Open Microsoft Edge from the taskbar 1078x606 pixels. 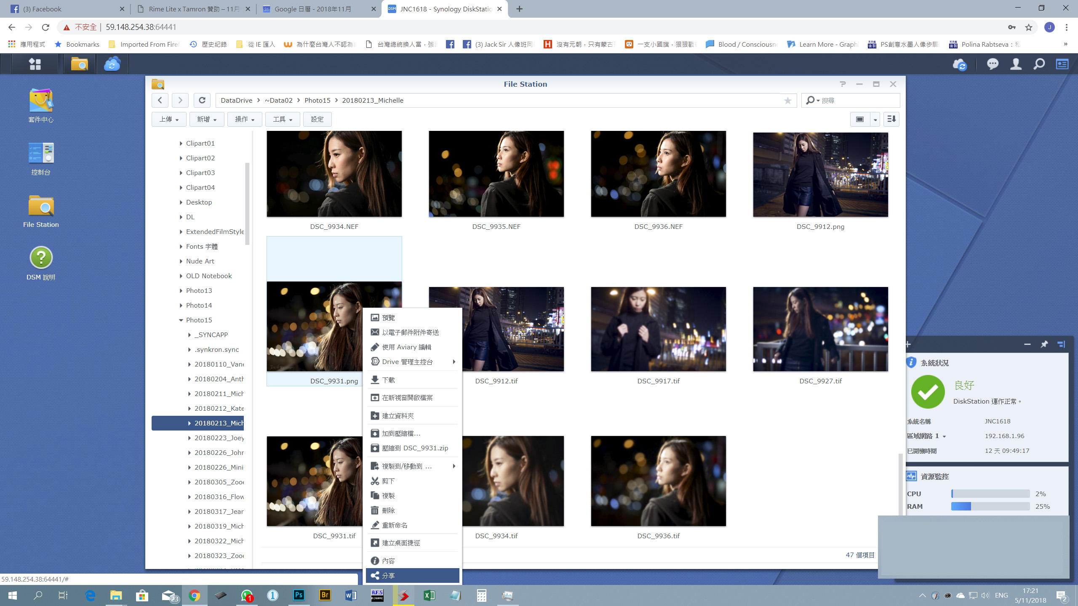(x=90, y=595)
